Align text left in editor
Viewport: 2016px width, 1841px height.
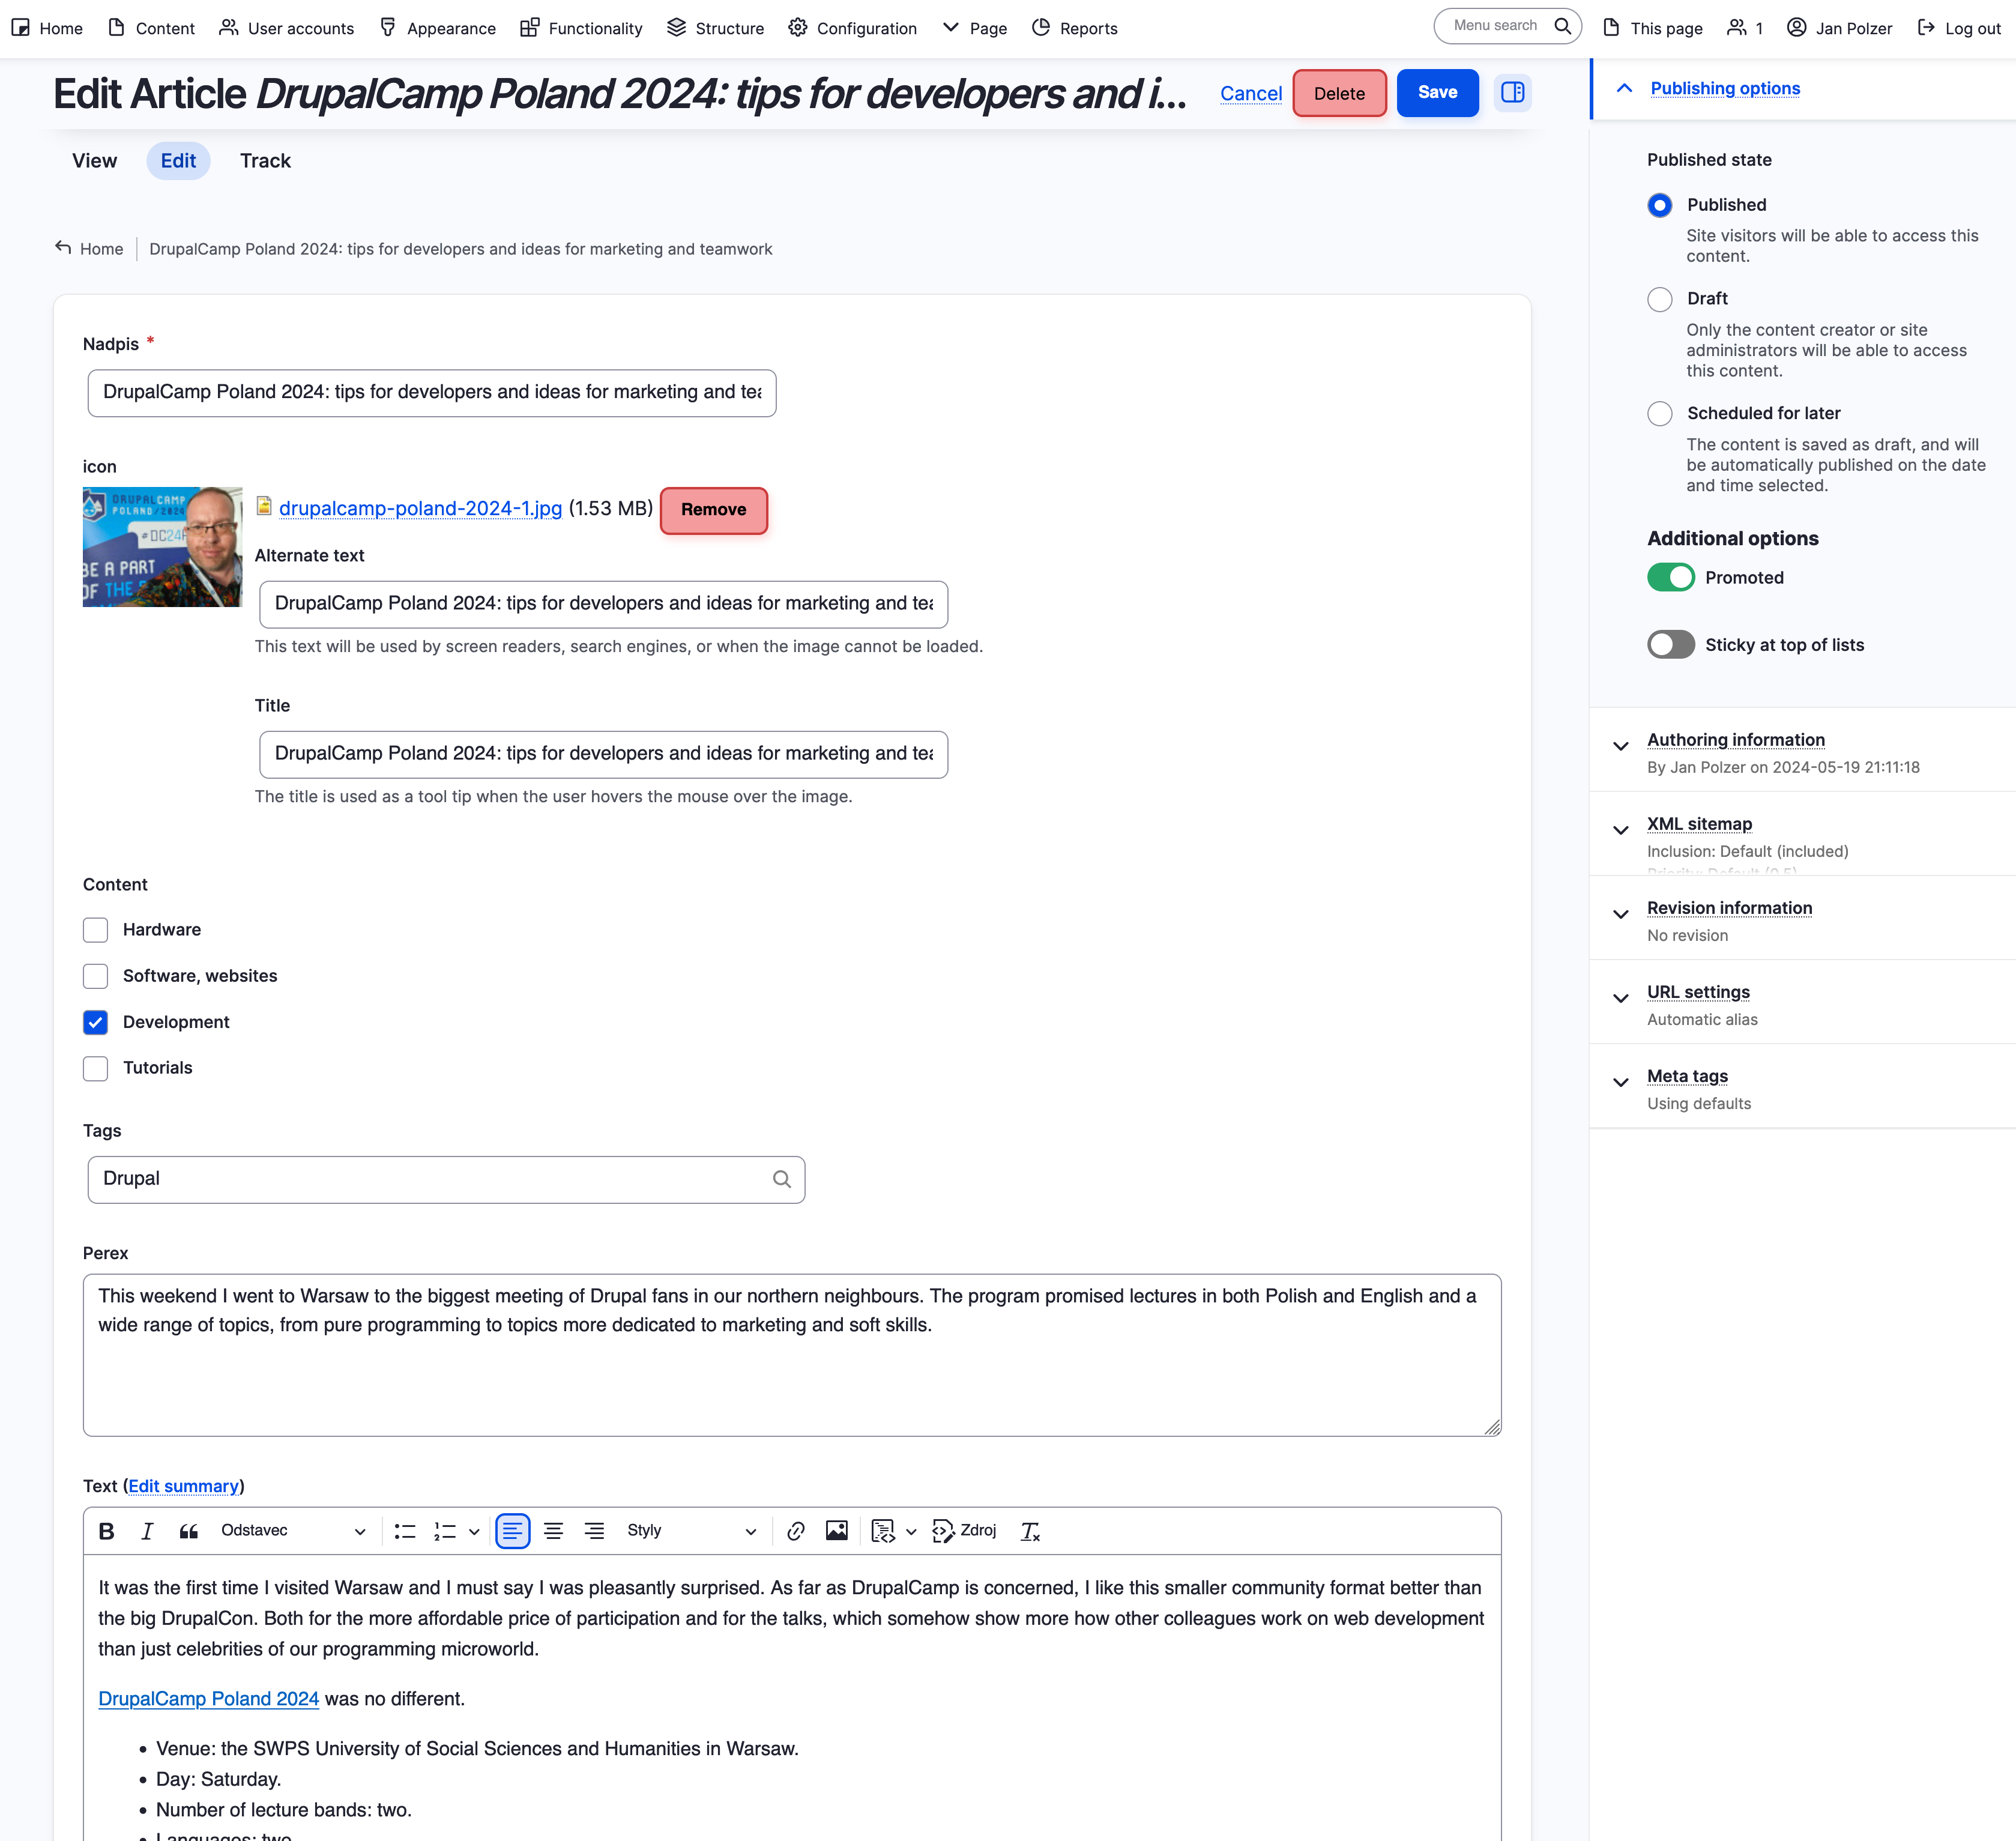click(x=513, y=1531)
